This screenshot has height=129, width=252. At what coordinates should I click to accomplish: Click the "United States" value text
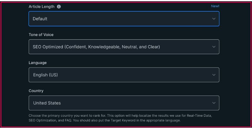tap(47, 103)
